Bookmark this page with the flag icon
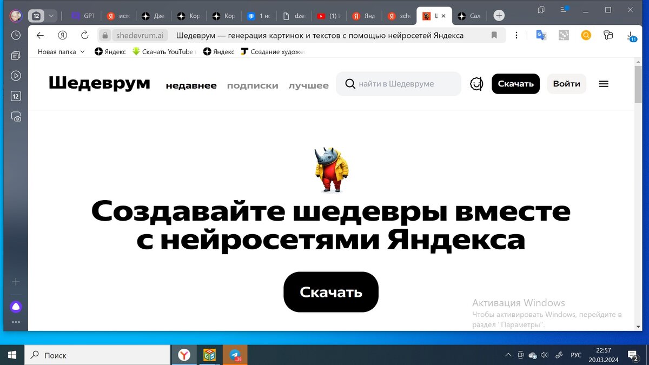 [x=494, y=35]
